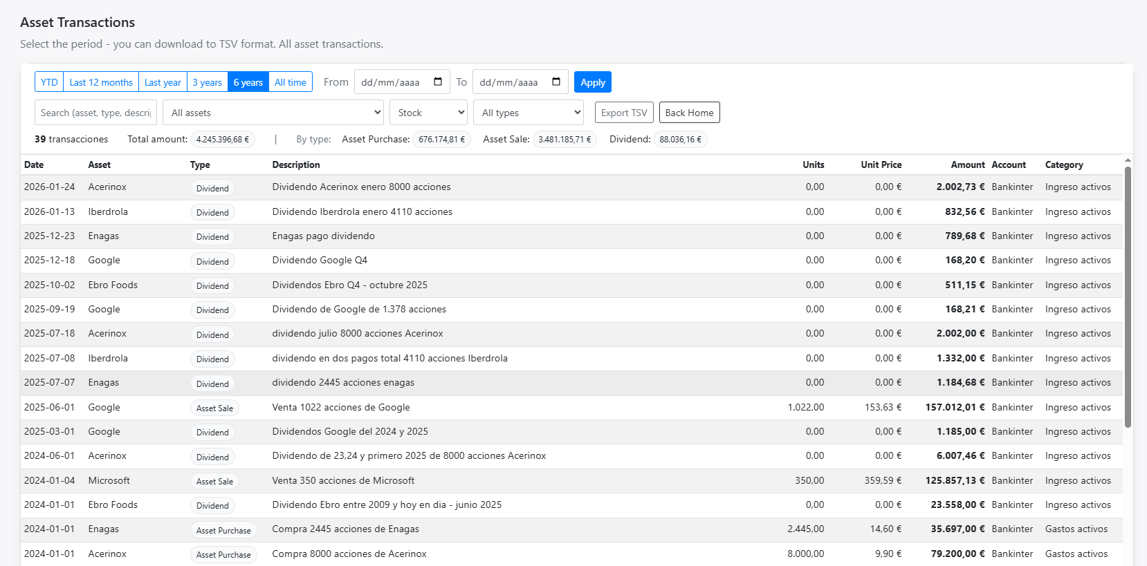1147x566 pixels.
Task: Click the From date input field
Action: (x=402, y=82)
